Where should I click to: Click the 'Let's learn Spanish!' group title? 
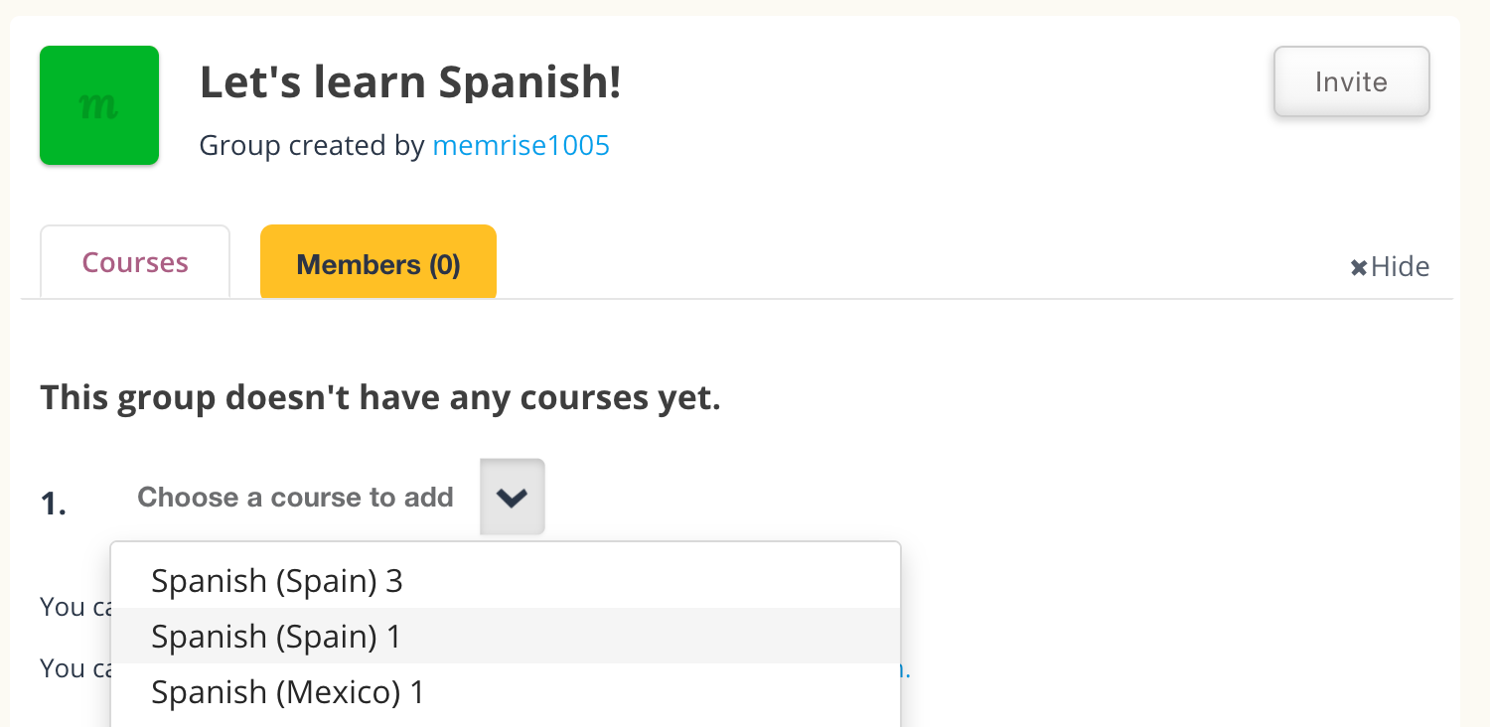(x=410, y=82)
